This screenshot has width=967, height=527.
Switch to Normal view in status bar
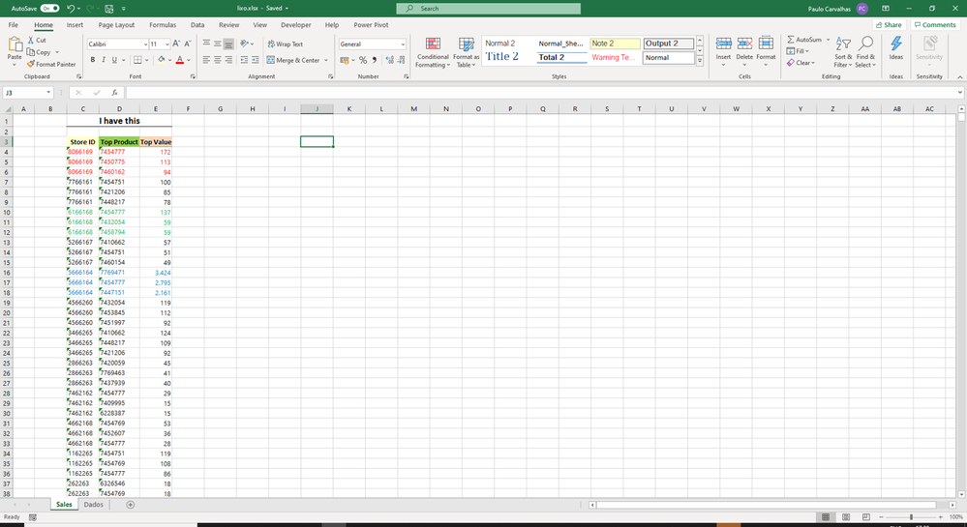[826, 517]
